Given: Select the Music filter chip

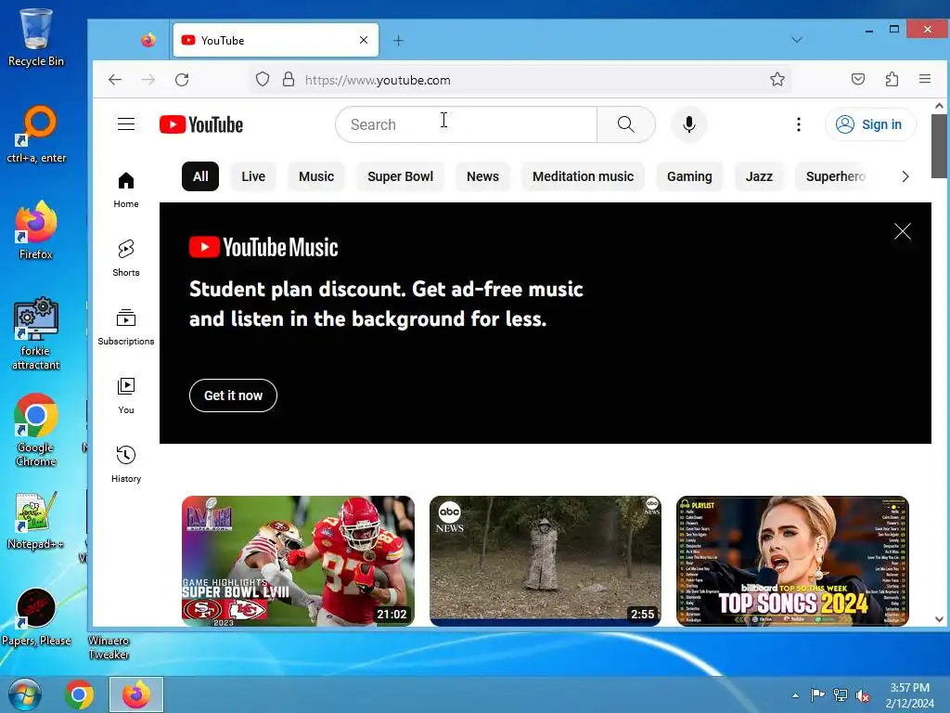Looking at the screenshot, I should click(x=316, y=176).
